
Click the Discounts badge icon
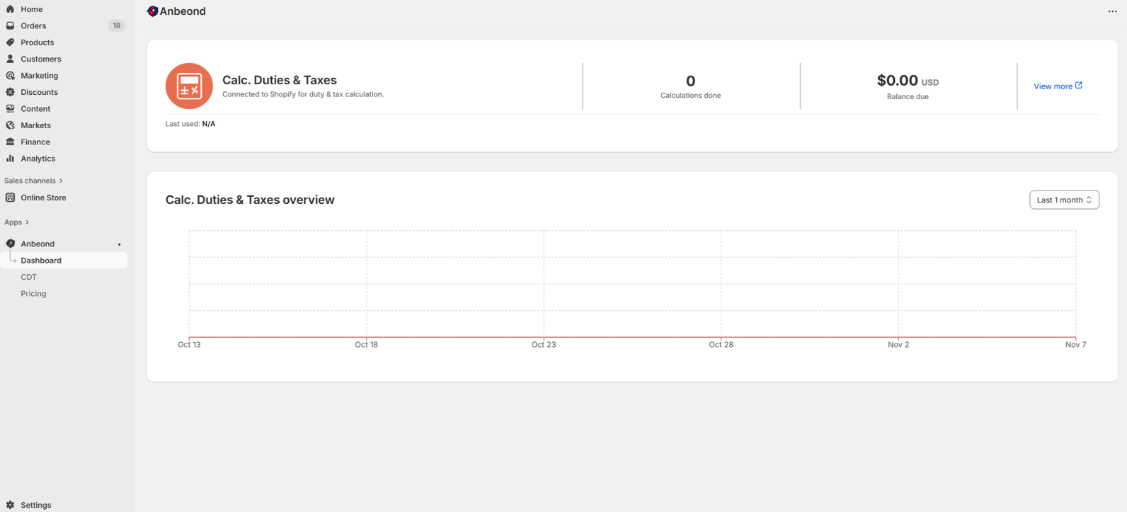(x=10, y=92)
